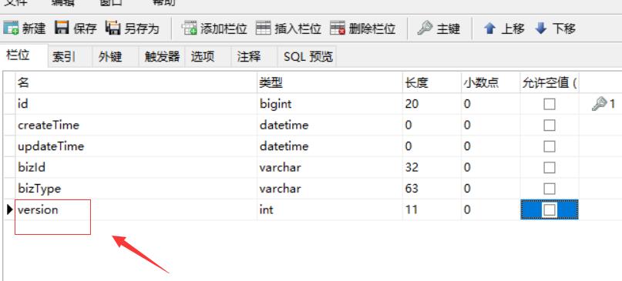Click the int type of version
The height and width of the screenshot is (281, 622).
point(330,209)
